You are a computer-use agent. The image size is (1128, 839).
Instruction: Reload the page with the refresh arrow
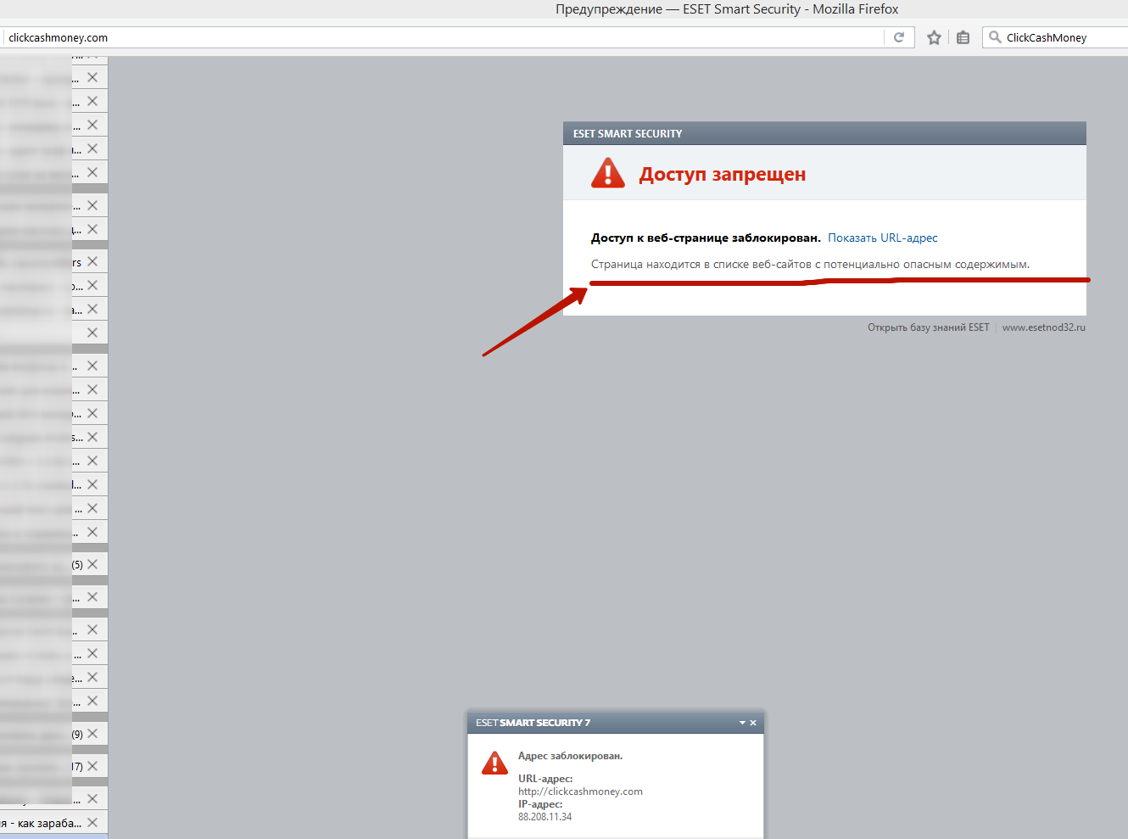tap(899, 37)
